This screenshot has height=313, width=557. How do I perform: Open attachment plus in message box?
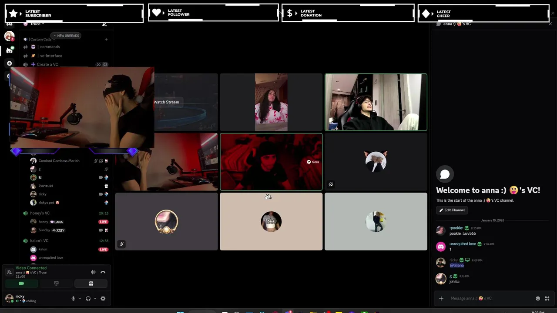click(441, 299)
